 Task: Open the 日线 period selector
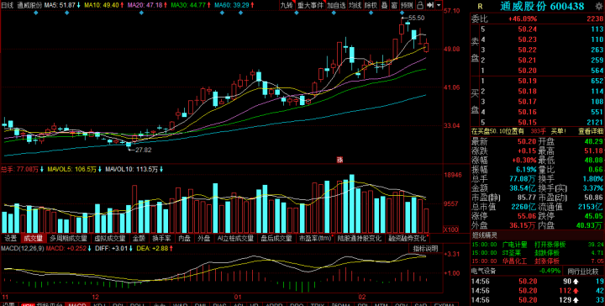click(8, 5)
